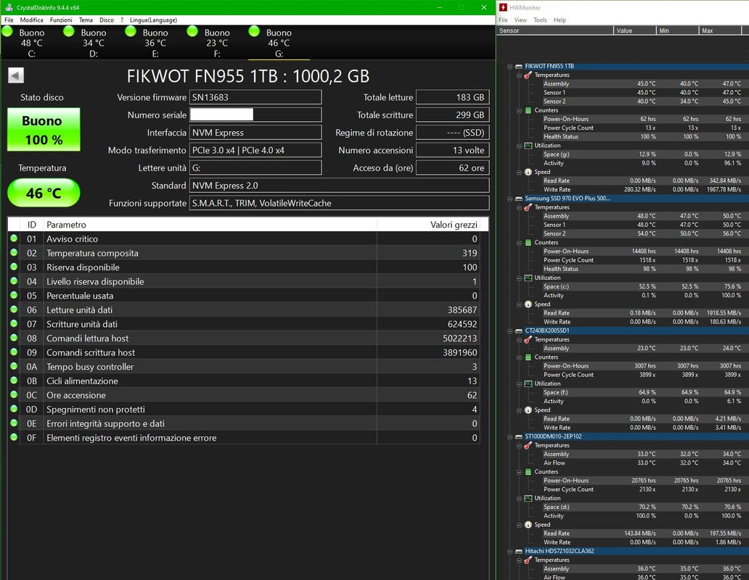The height and width of the screenshot is (580, 749).
Task: Click the green status dot for Cicli alimentazione
Action: coord(14,380)
